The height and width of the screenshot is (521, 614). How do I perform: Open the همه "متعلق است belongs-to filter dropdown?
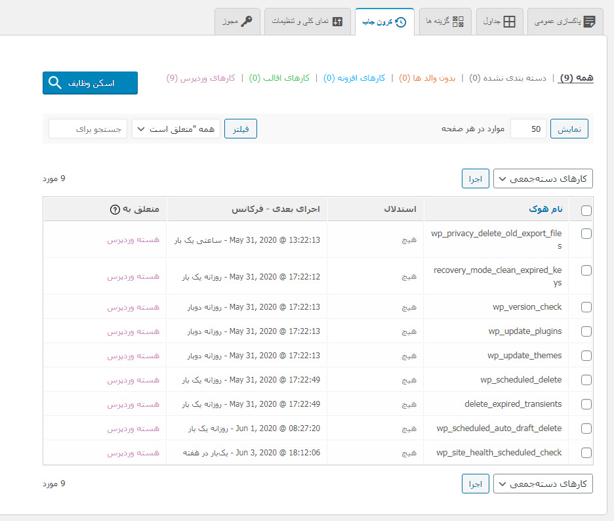pyautogui.click(x=176, y=129)
